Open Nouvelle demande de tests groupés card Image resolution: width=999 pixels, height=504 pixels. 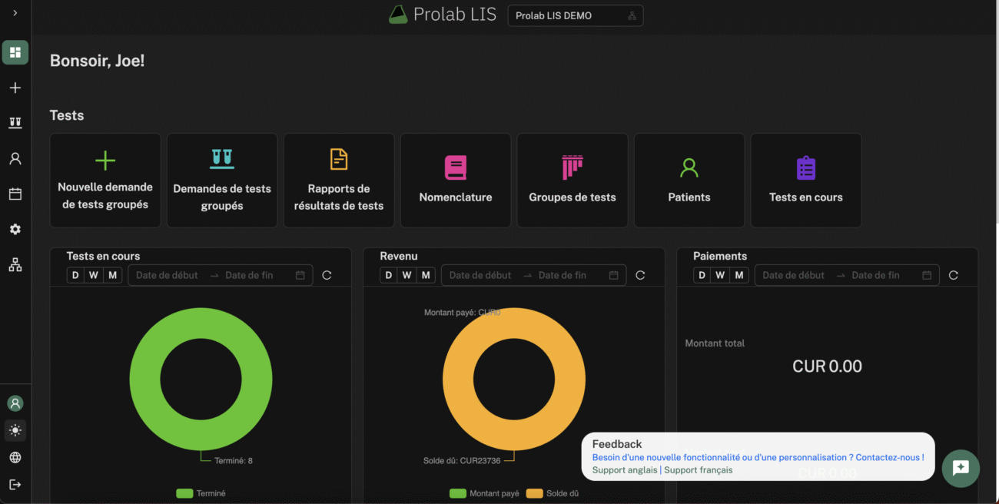[x=105, y=181]
